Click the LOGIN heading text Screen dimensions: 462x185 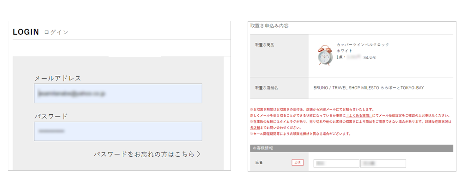(26, 32)
